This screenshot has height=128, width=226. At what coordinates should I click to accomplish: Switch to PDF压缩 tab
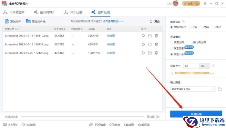pos(73,12)
